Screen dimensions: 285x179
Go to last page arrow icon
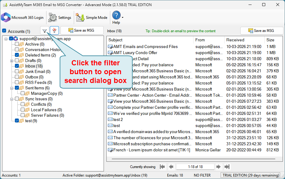coord(227,167)
